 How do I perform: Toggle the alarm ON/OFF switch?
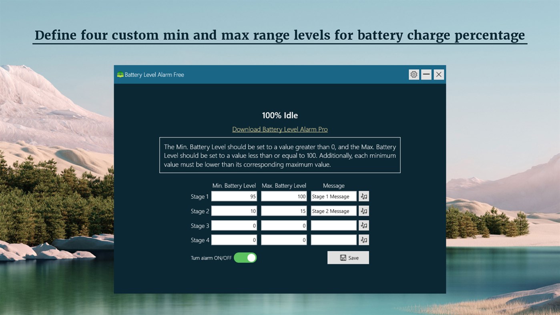(245, 257)
